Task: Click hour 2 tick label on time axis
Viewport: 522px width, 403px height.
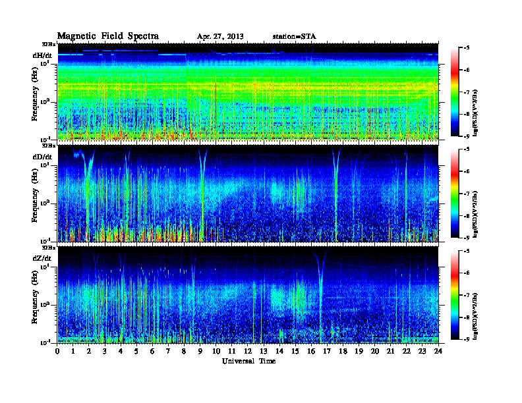Action: 89,351
